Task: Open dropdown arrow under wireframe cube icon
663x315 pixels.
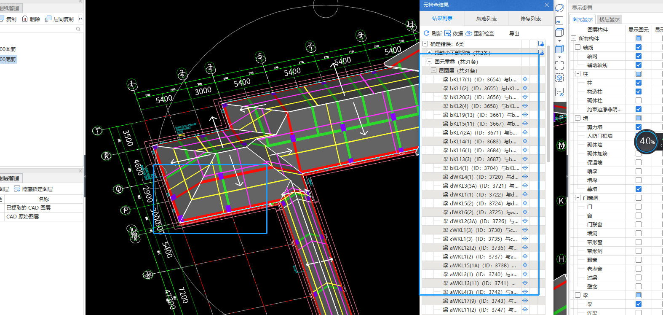Action: pos(559,41)
